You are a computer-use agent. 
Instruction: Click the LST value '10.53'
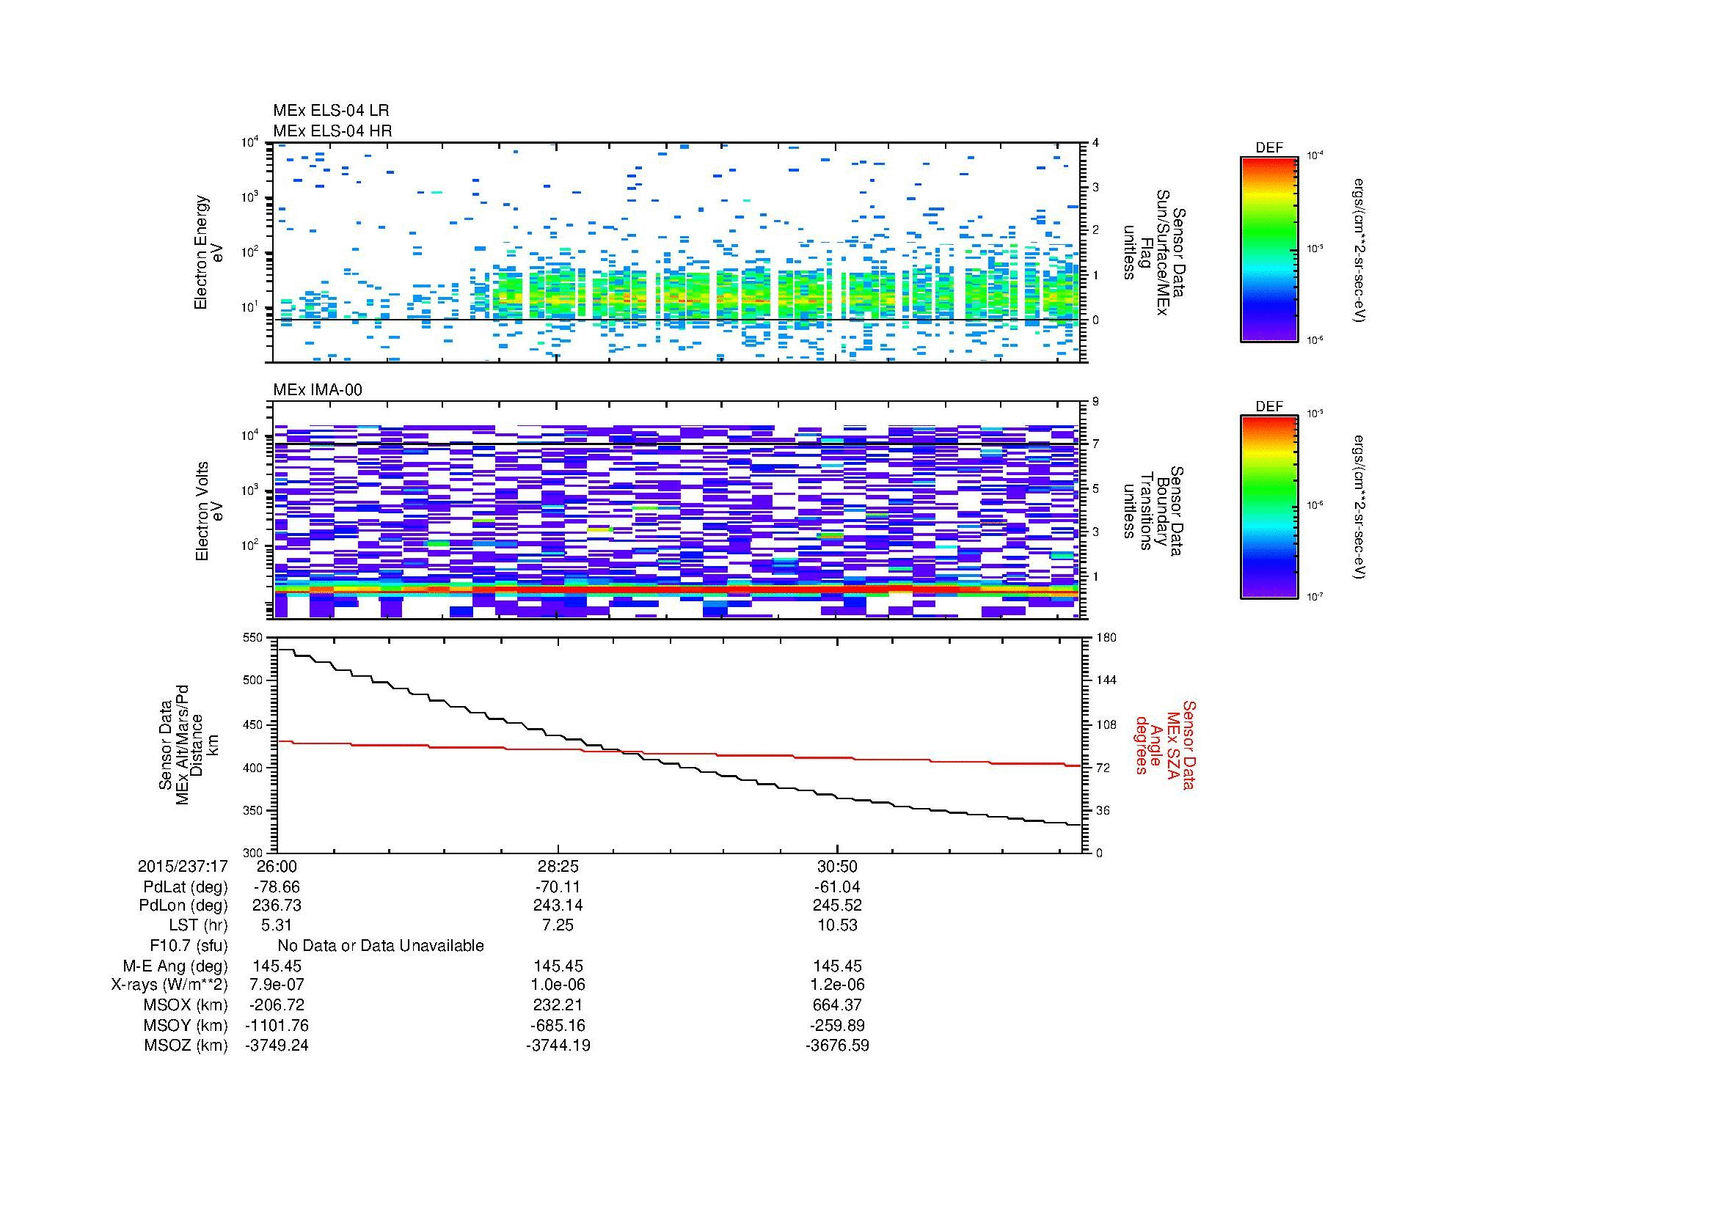(837, 925)
